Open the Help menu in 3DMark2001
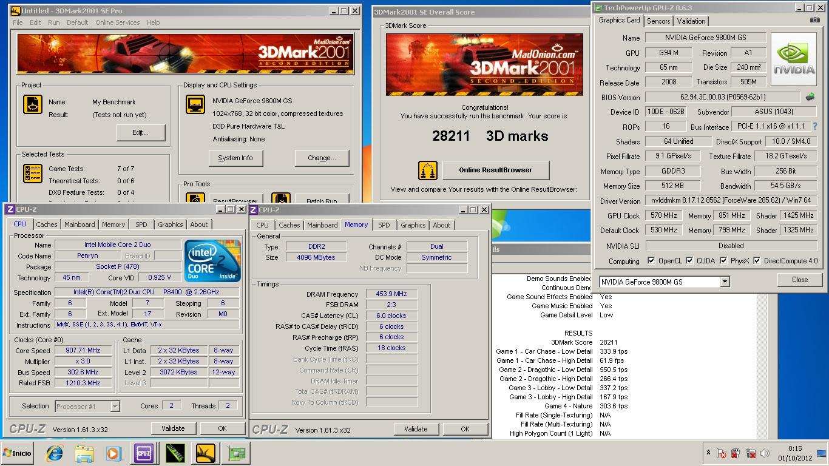829x466 pixels. [154, 22]
